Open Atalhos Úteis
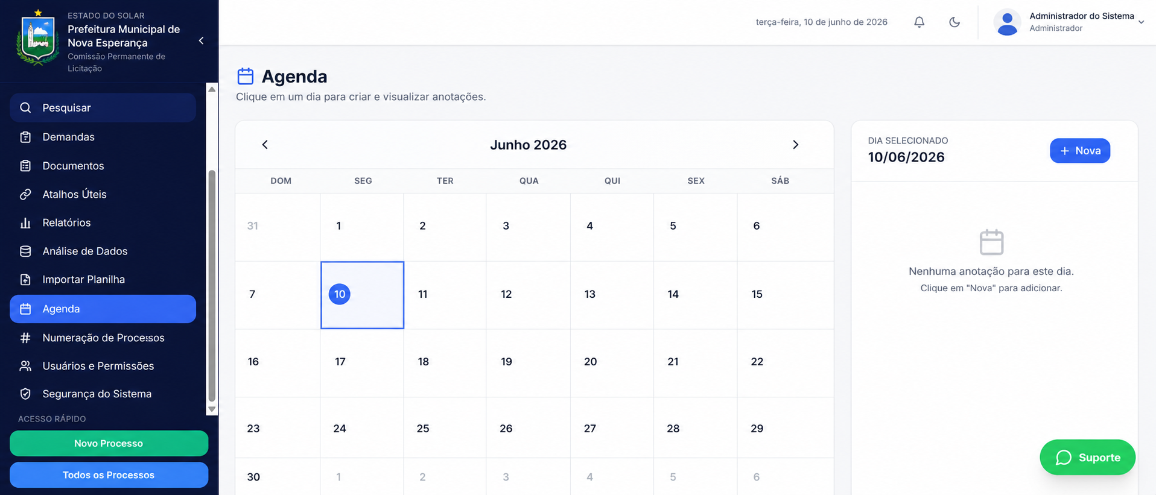Viewport: 1156px width, 495px height. 103,194
